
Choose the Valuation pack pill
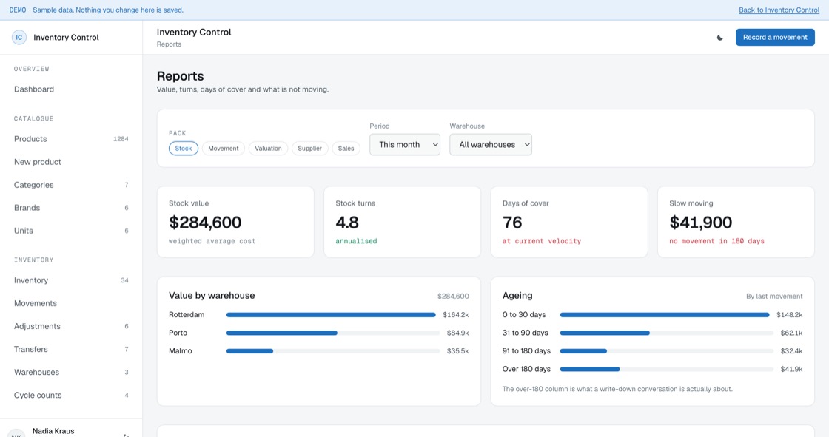tap(268, 149)
